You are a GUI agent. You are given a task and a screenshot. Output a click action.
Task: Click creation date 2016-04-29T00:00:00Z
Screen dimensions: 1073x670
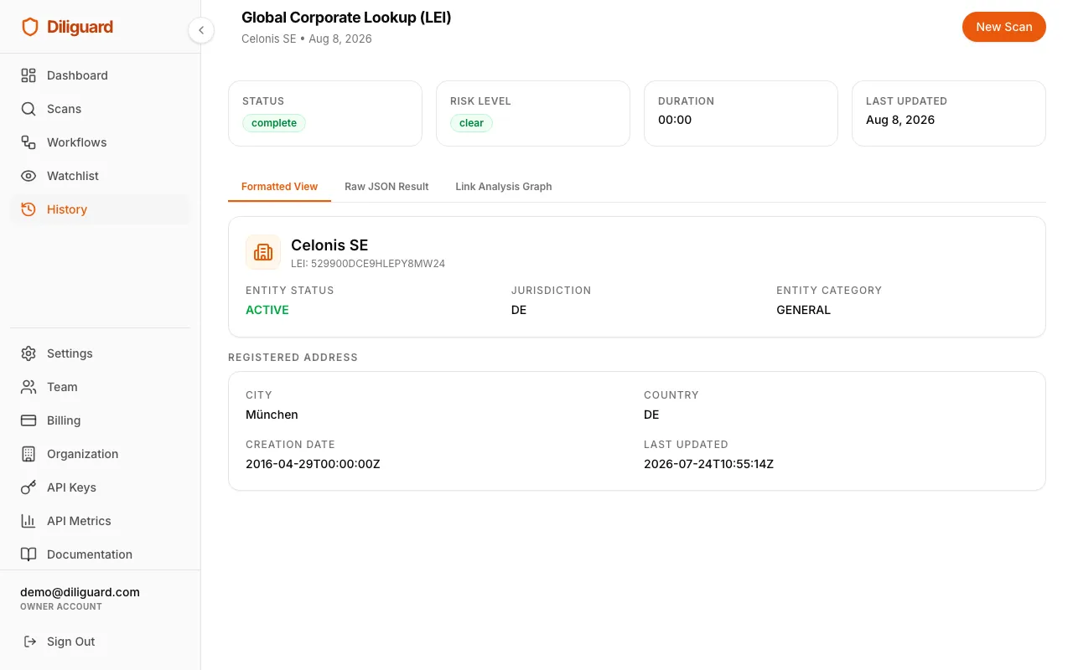click(313, 464)
